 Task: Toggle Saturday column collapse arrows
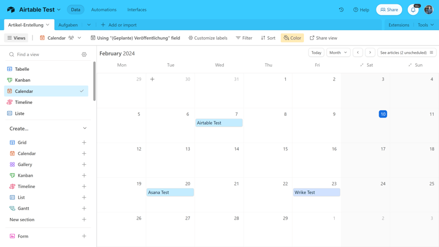tap(362, 65)
